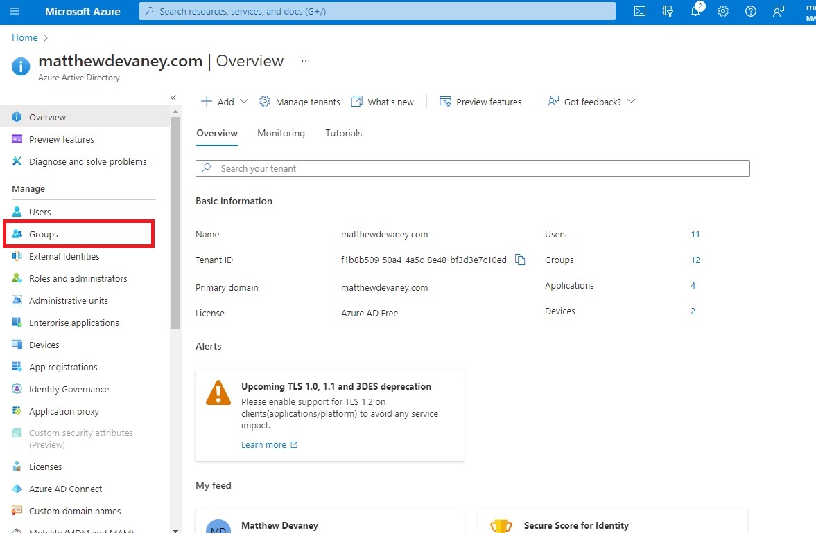Click the sidebar vertical scrollbar
Viewport: 816px width, 533px height.
pos(175,222)
